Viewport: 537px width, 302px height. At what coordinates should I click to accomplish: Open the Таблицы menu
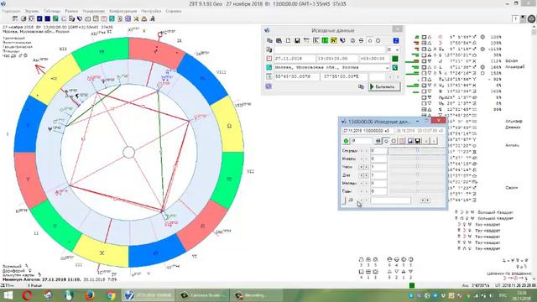point(52,11)
